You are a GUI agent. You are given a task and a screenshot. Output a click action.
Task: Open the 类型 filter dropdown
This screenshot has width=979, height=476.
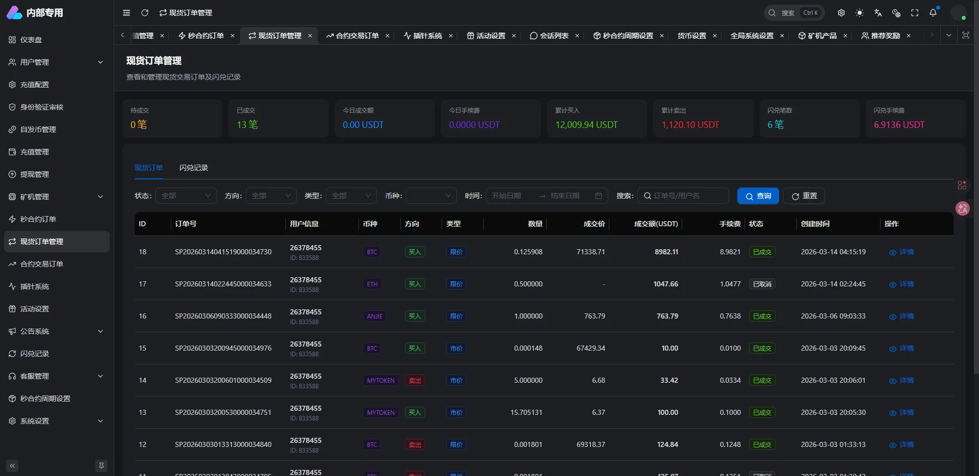point(351,196)
